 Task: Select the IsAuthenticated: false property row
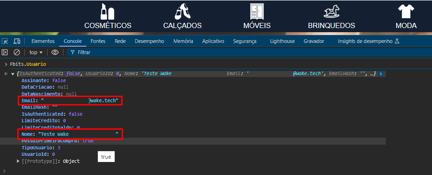pyautogui.click(x=52, y=114)
